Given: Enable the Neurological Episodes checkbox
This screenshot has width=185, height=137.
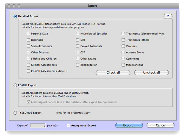Looking at the screenshot, I should click(78, 34).
